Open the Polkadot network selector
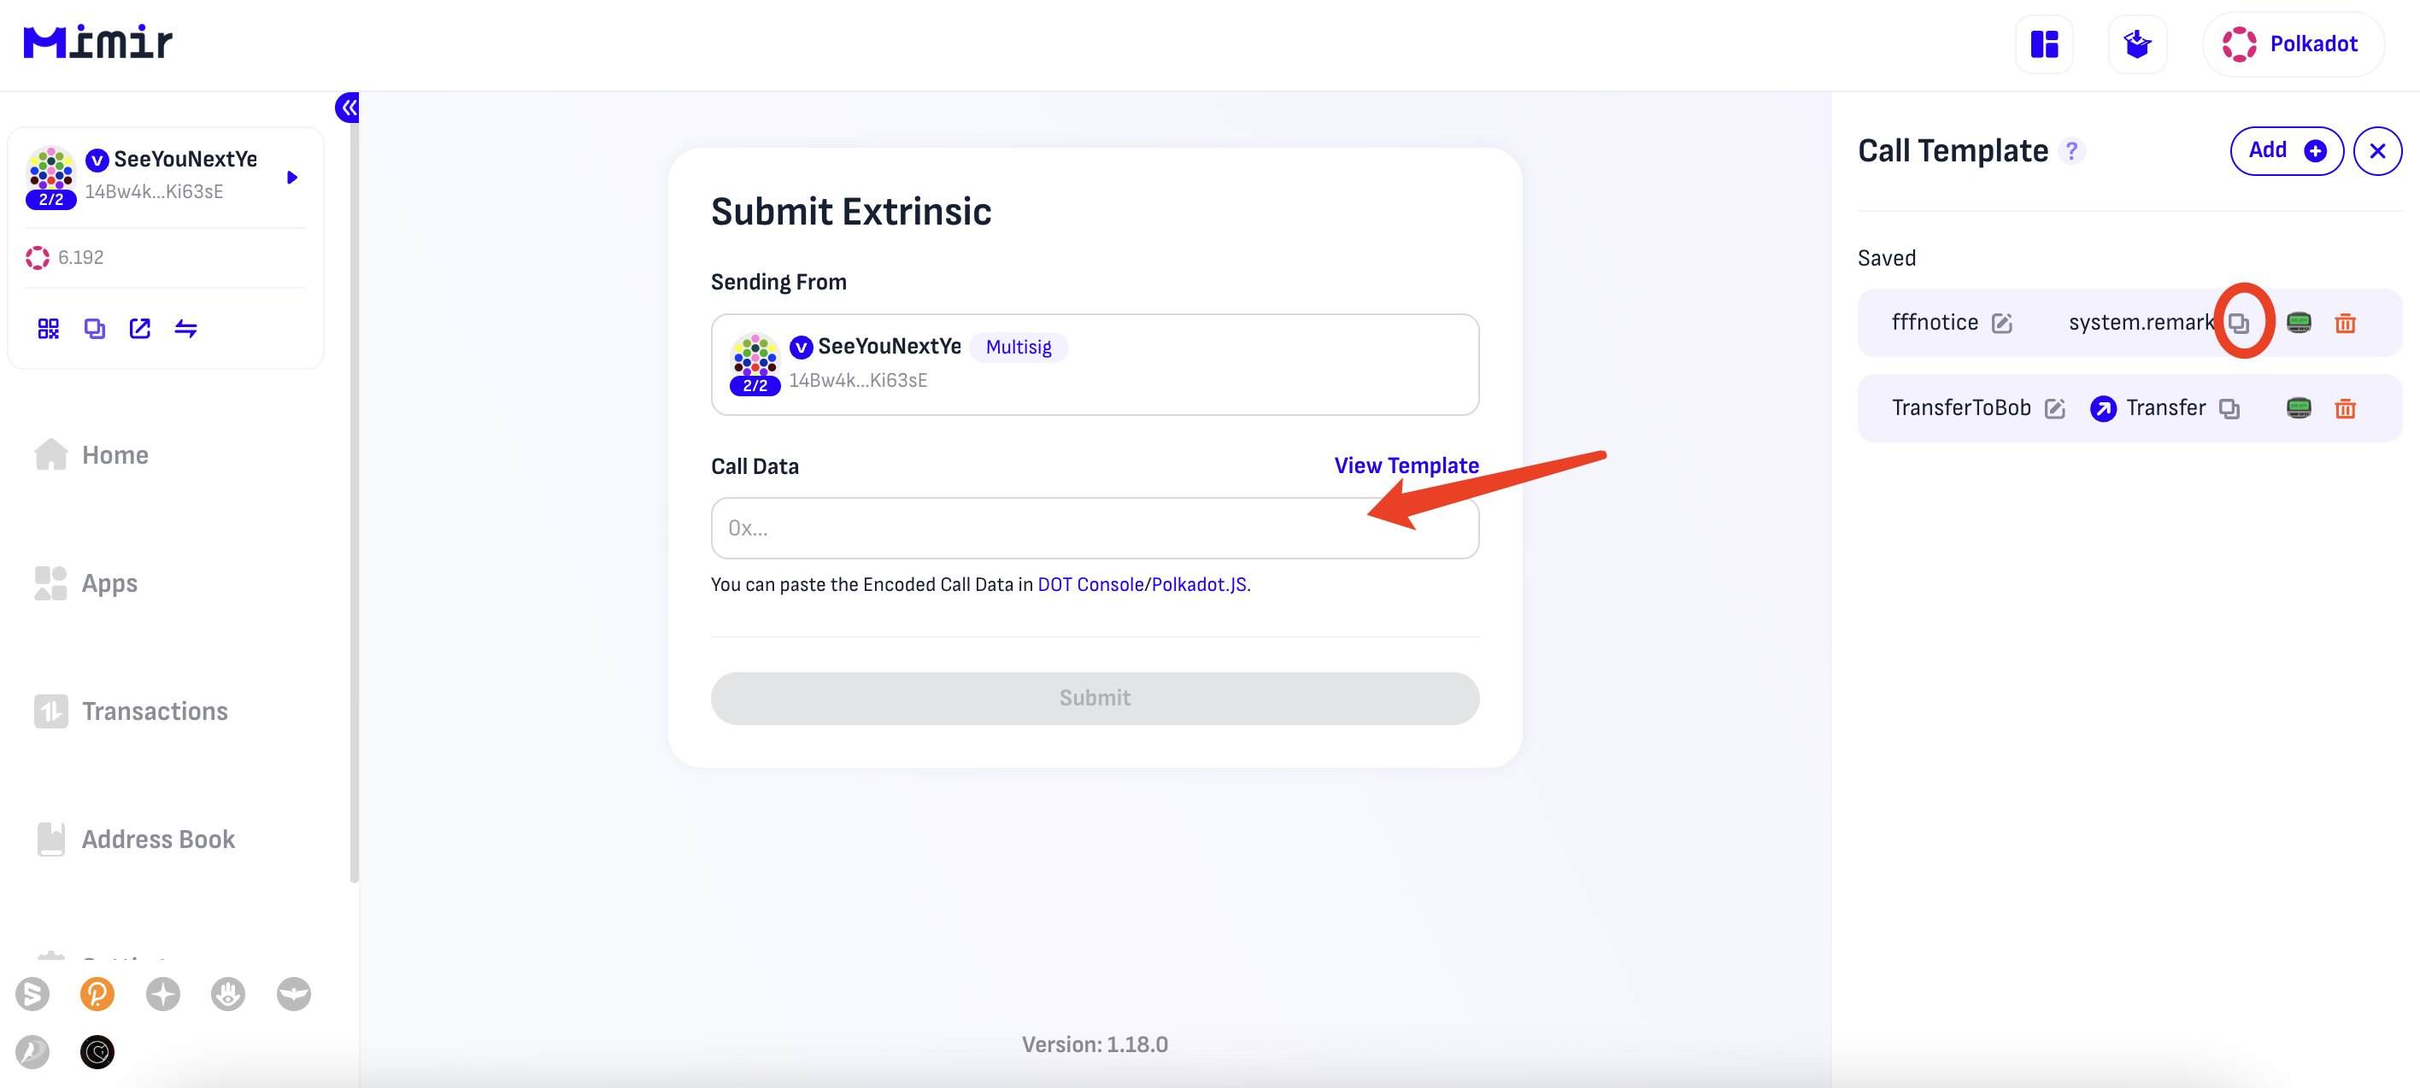 point(2292,44)
